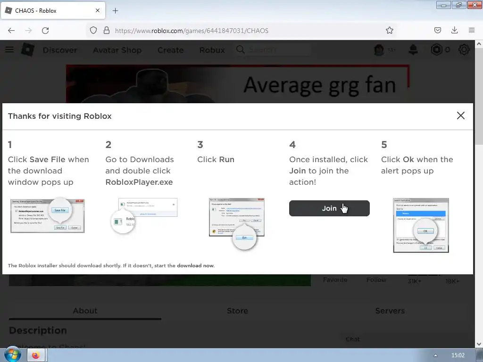The height and width of the screenshot is (362, 483).
Task: Open the Windows Start menu
Action: click(13, 355)
